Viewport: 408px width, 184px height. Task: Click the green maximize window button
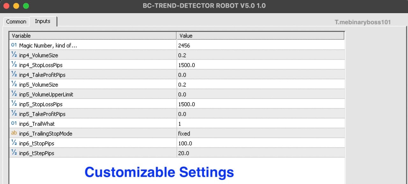[26, 6]
